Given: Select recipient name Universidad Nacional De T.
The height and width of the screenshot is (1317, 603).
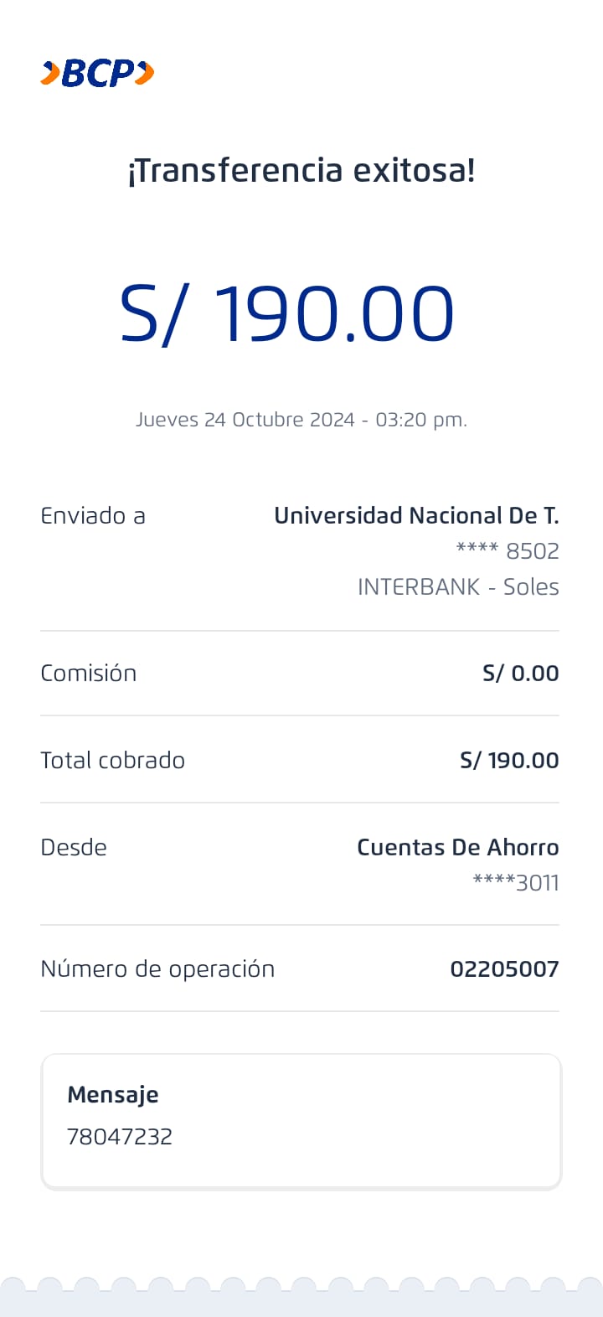Looking at the screenshot, I should [x=416, y=516].
